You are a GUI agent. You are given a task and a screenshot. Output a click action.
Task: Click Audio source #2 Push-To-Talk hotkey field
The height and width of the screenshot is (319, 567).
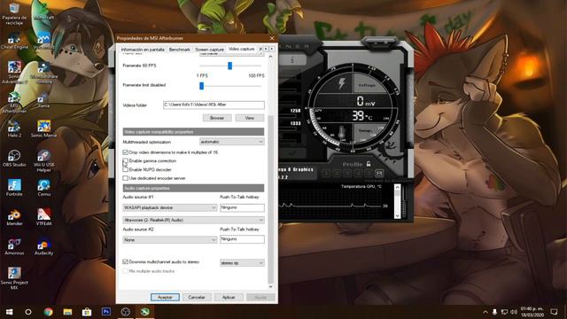point(242,239)
